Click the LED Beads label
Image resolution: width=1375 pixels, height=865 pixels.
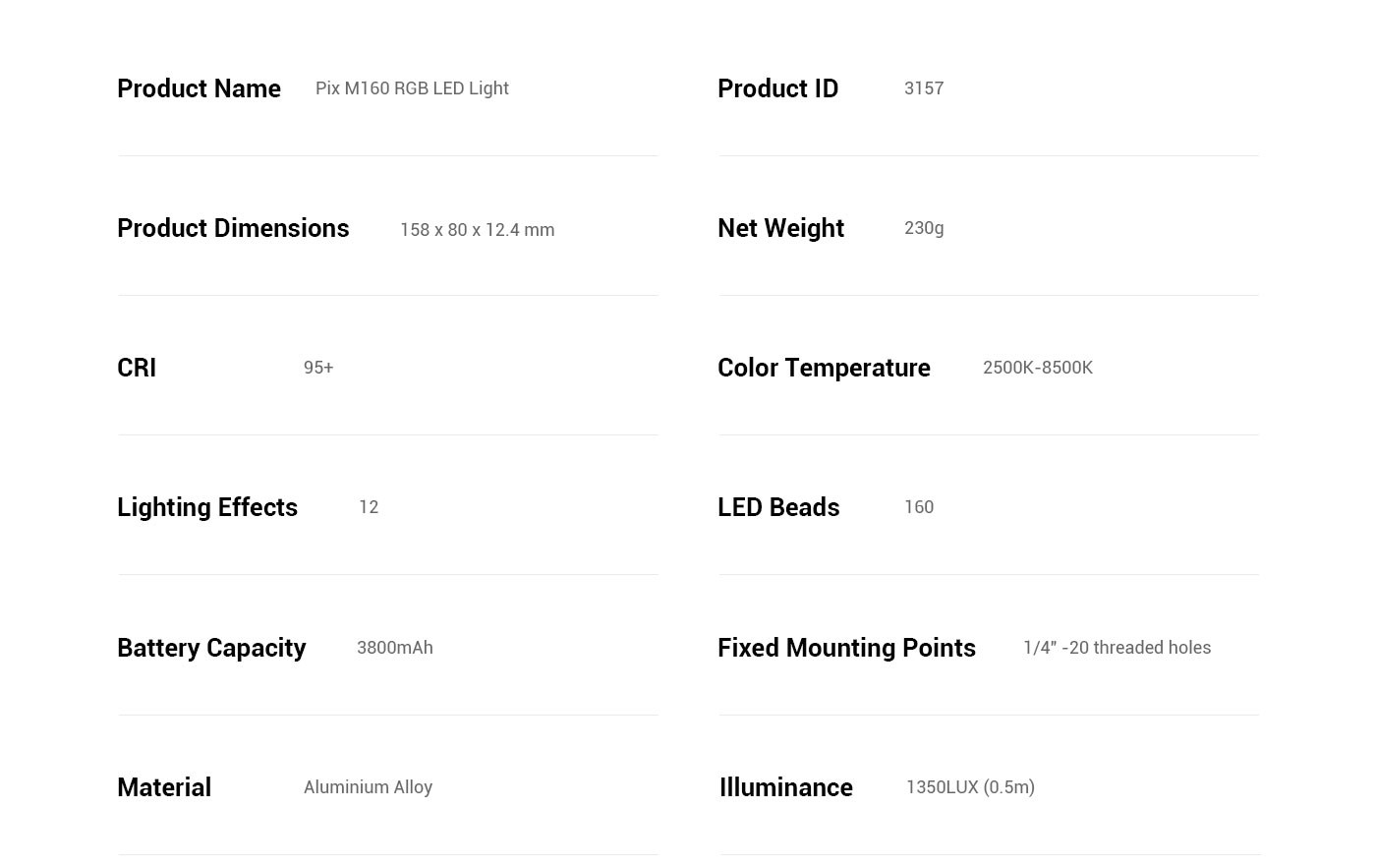click(x=778, y=507)
